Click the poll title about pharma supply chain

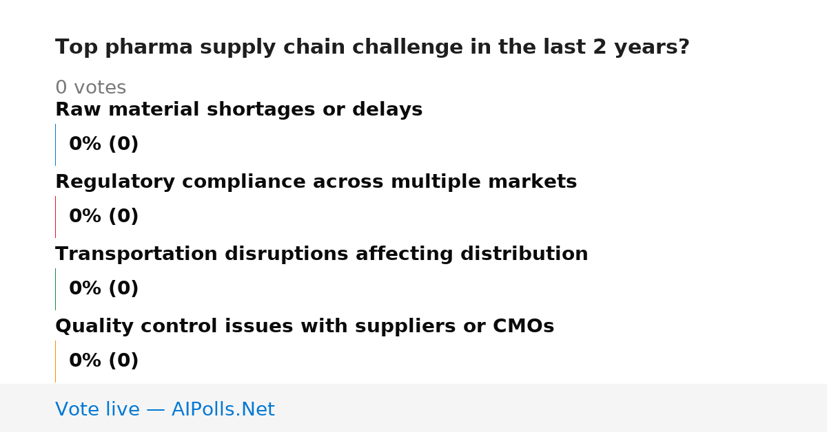372,47
